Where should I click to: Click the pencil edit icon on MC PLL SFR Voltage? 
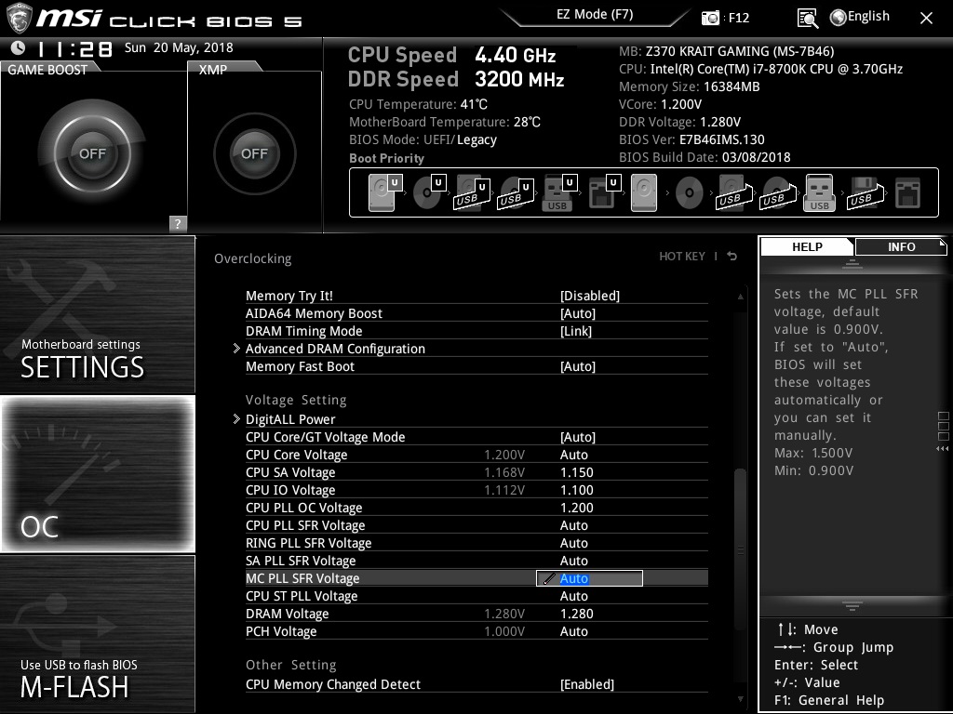(x=549, y=578)
